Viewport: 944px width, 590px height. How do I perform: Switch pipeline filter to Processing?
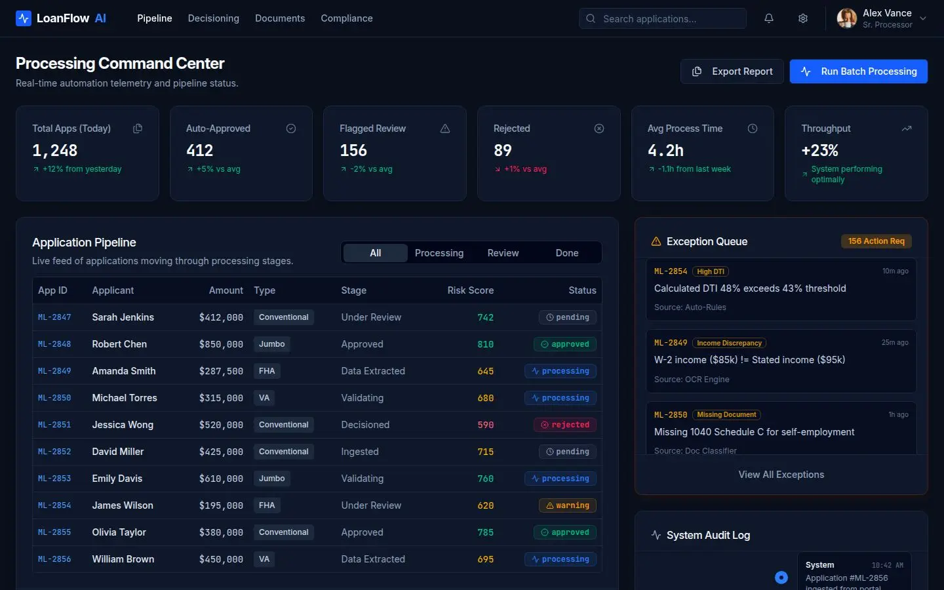tap(439, 253)
